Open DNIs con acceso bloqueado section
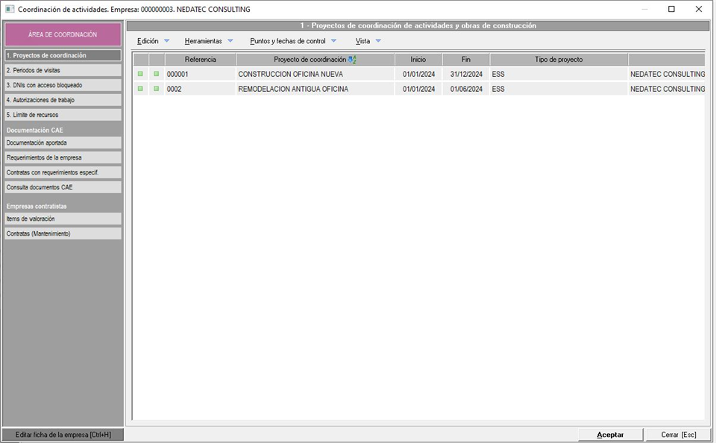The width and height of the screenshot is (716, 443). point(63,85)
